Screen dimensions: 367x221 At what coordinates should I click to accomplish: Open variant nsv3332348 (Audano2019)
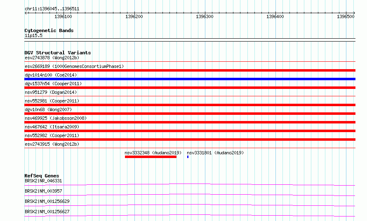click(x=153, y=153)
